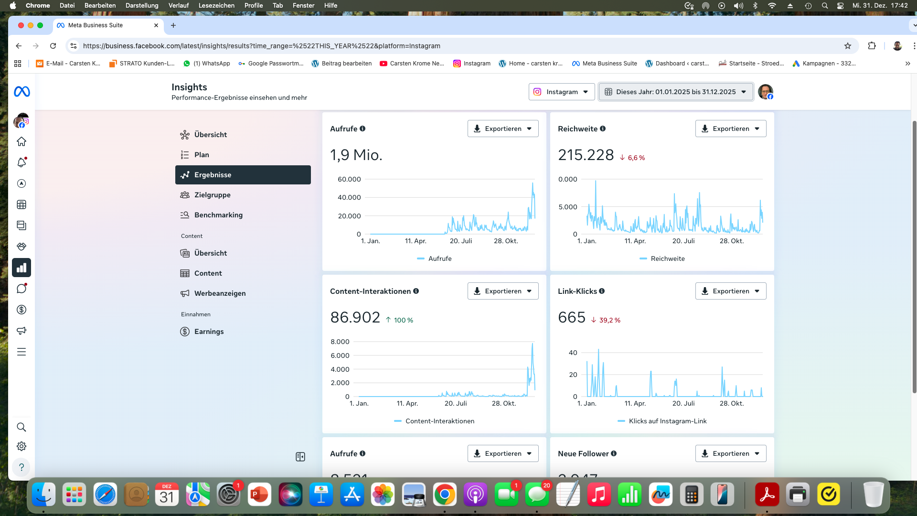Select Zielgruppe in the Insights menu
This screenshot has width=917, height=516.
click(x=213, y=195)
